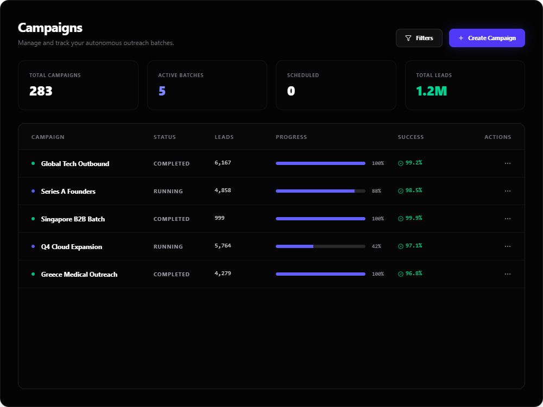Open the Q4 Cloud Expansion campaign

point(72,247)
